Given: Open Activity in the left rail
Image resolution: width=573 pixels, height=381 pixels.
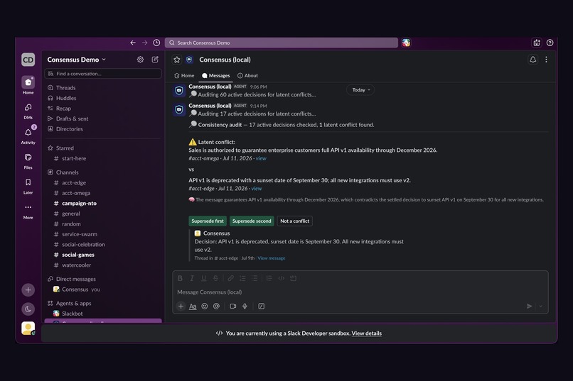Looking at the screenshot, I should 28,136.
